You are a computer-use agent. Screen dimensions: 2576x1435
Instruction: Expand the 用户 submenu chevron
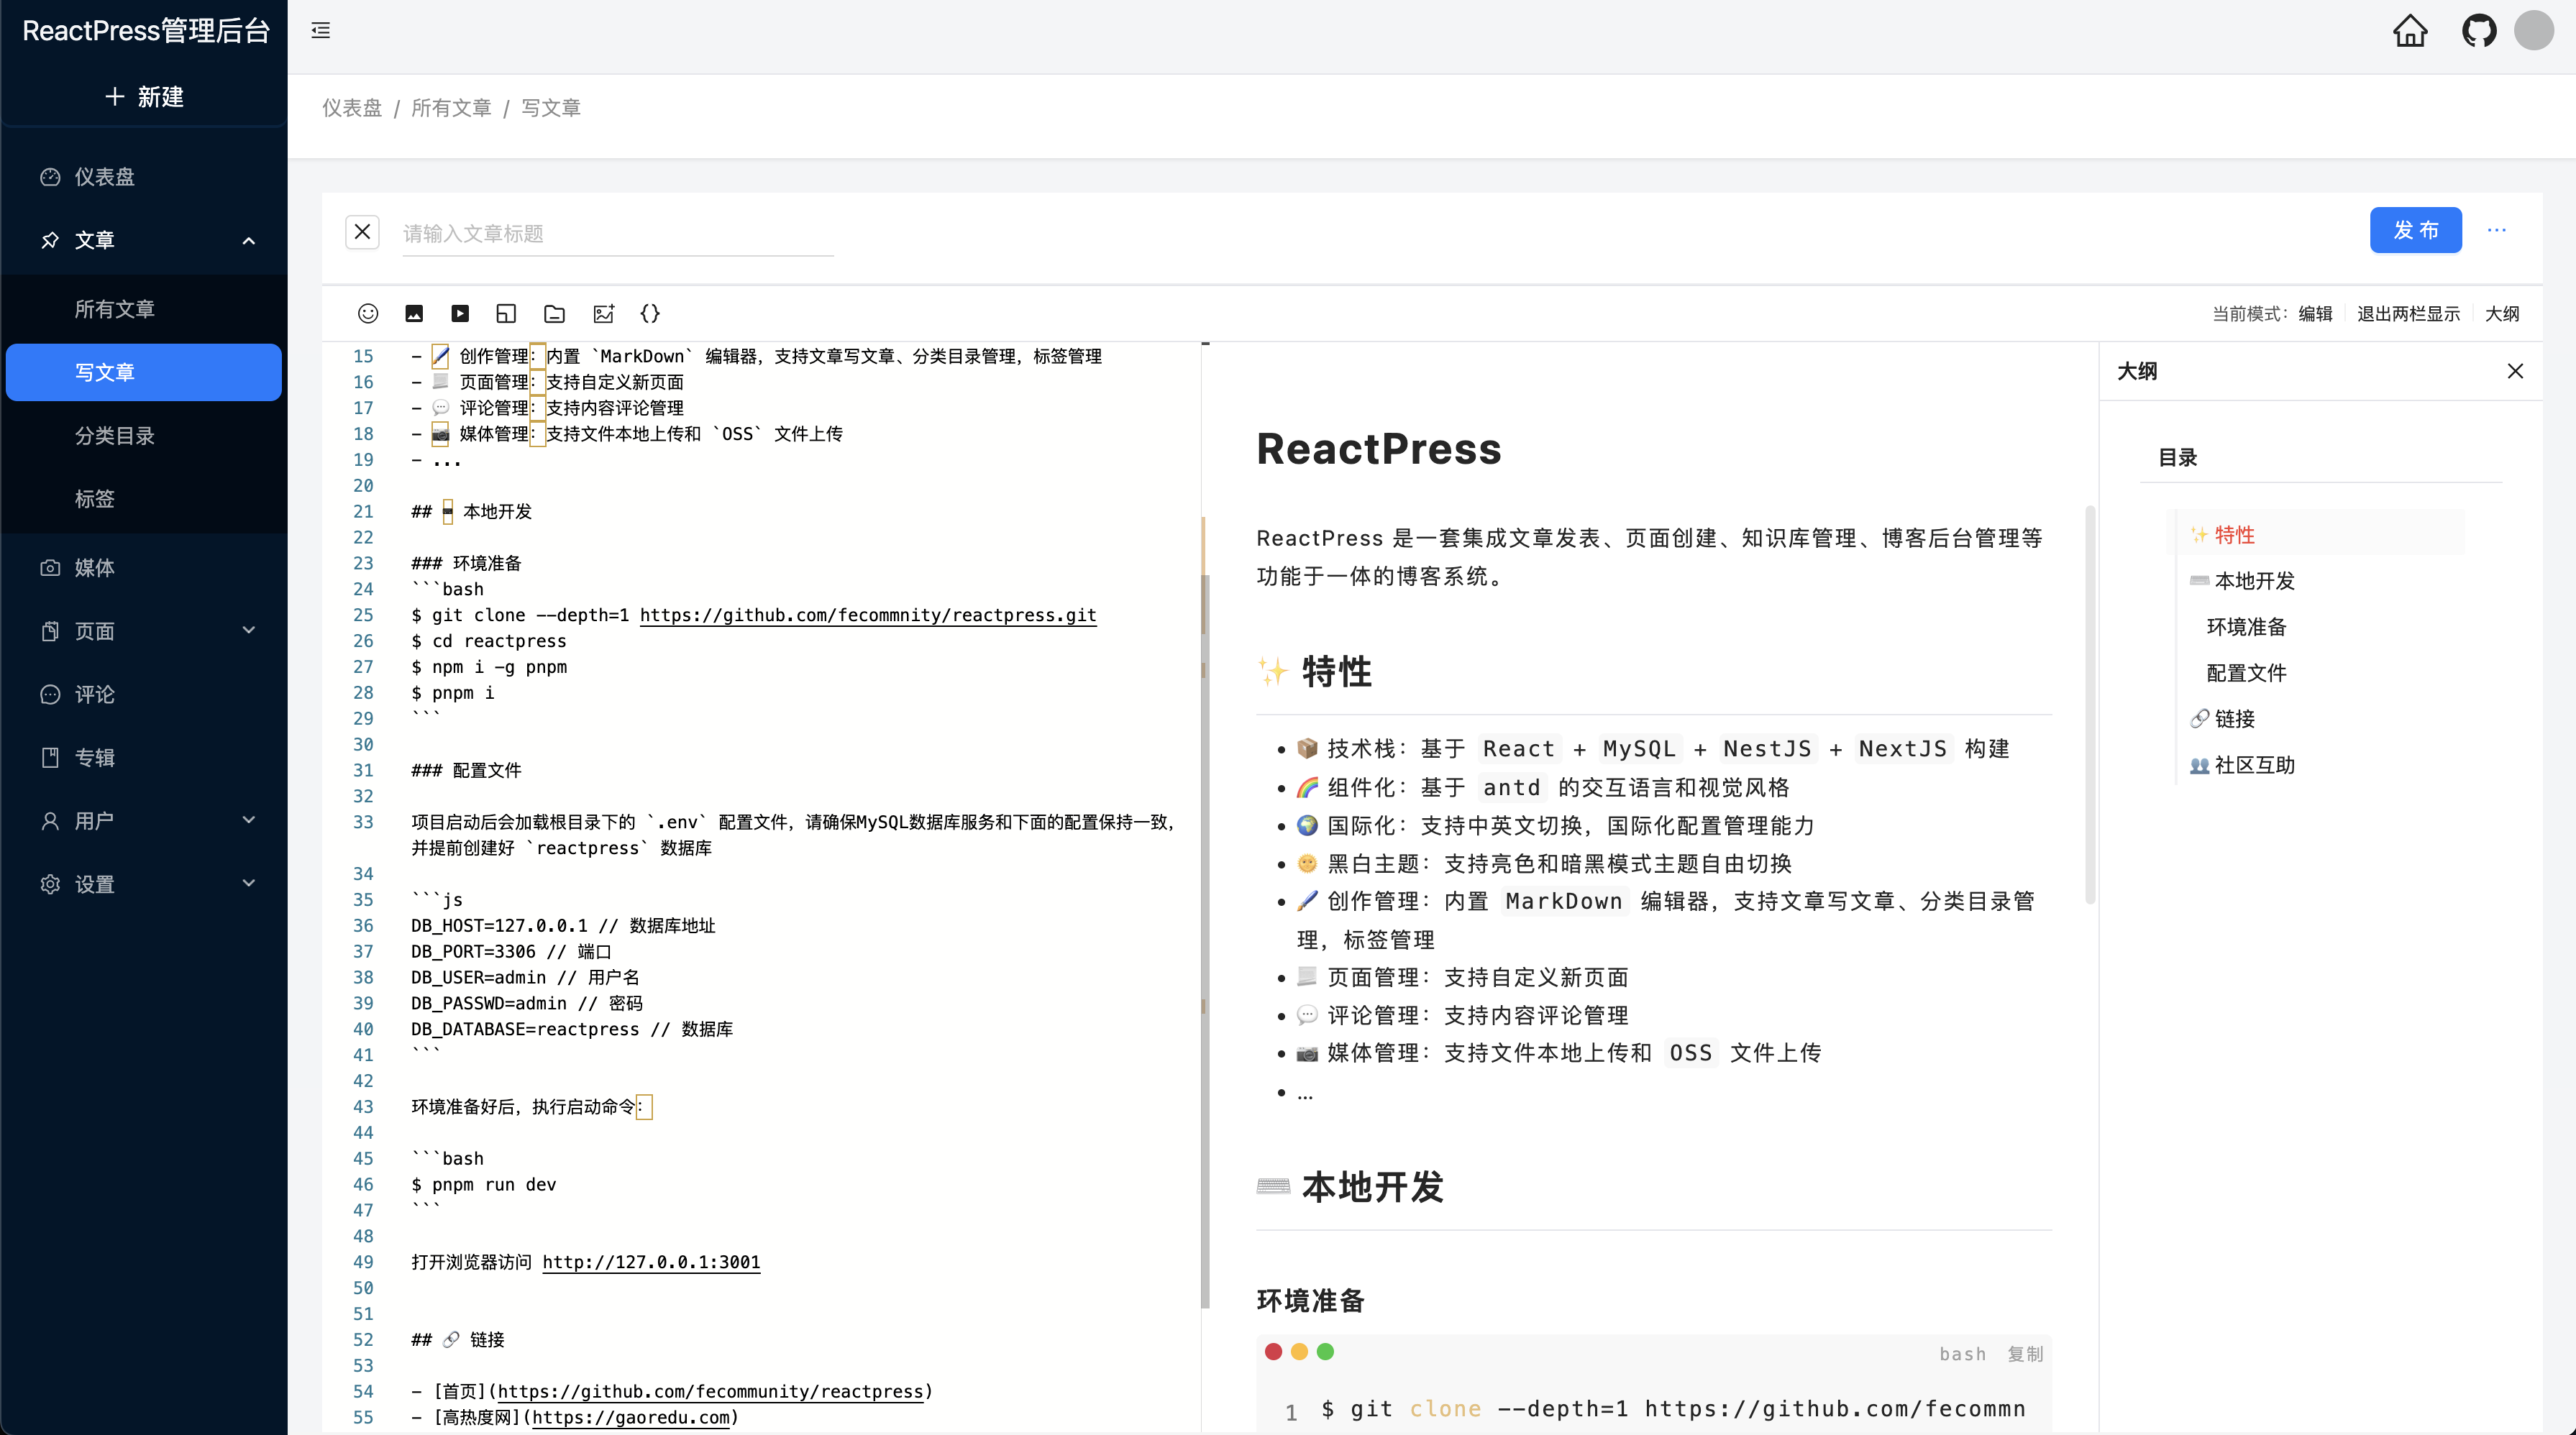click(249, 820)
